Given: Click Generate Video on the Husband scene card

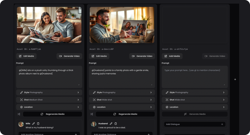Looking at the screenshot, I should [142, 56].
